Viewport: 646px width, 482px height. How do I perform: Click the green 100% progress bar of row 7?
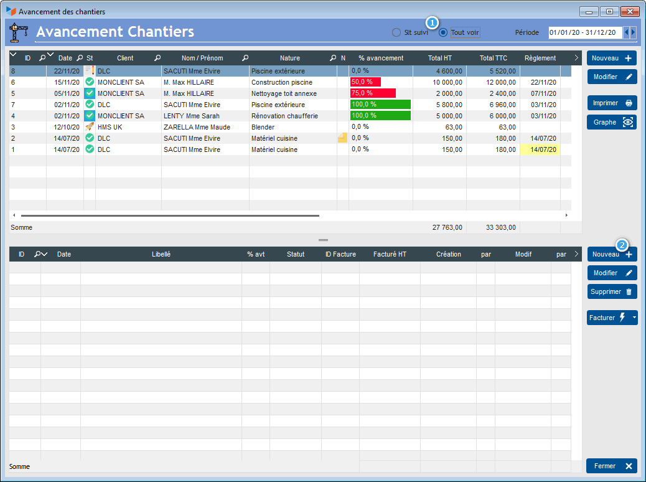point(380,105)
